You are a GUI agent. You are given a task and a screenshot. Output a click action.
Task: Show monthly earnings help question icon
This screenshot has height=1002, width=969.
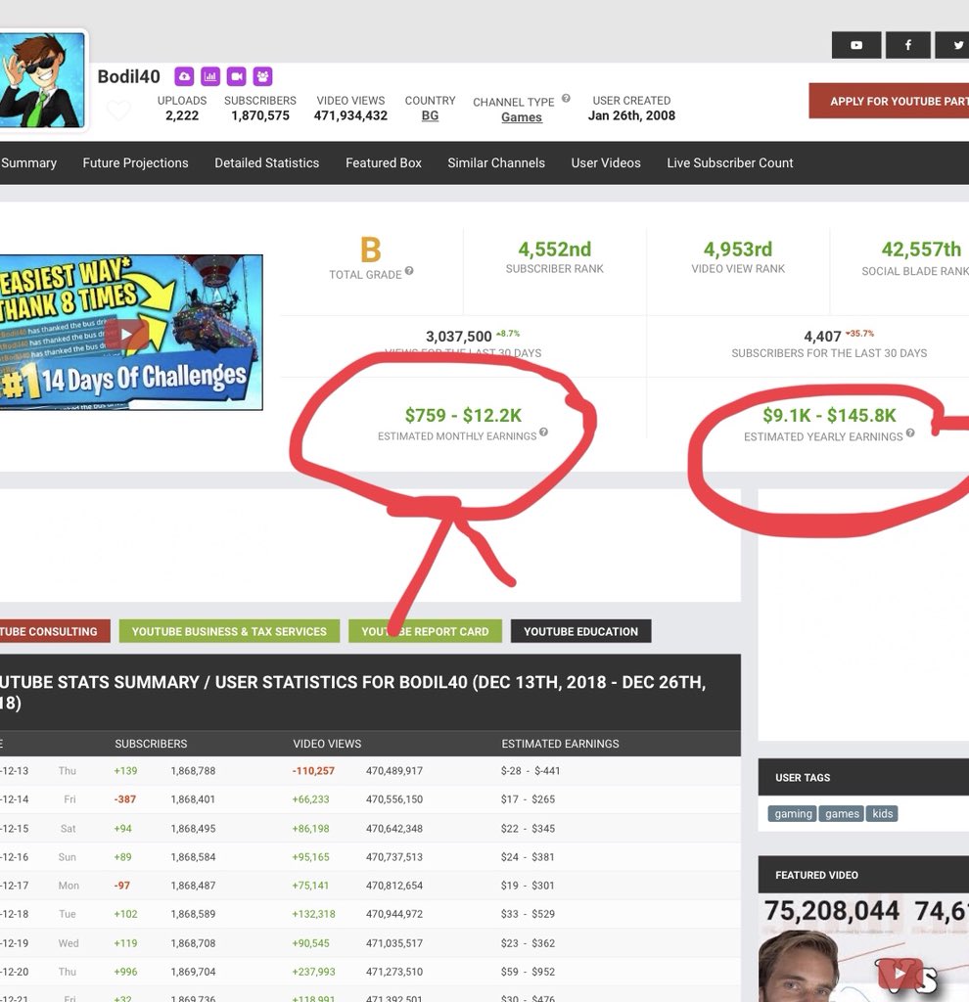point(543,432)
